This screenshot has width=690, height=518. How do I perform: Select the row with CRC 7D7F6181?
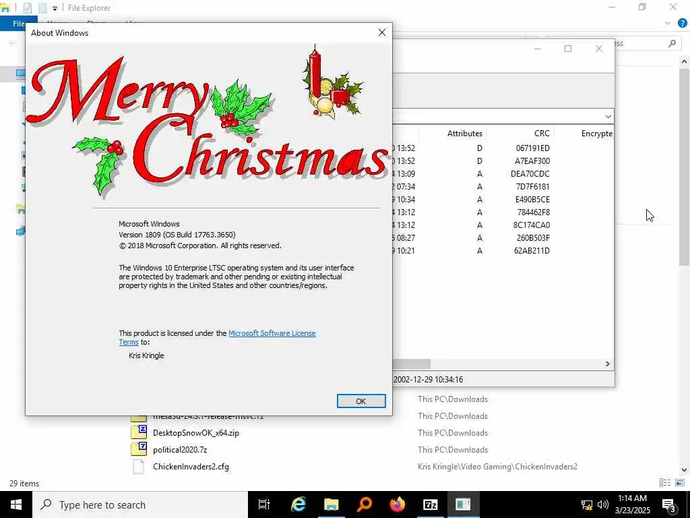click(x=503, y=186)
